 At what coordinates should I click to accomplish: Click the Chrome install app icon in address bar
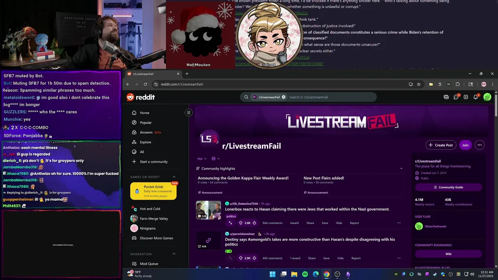click(x=410, y=84)
